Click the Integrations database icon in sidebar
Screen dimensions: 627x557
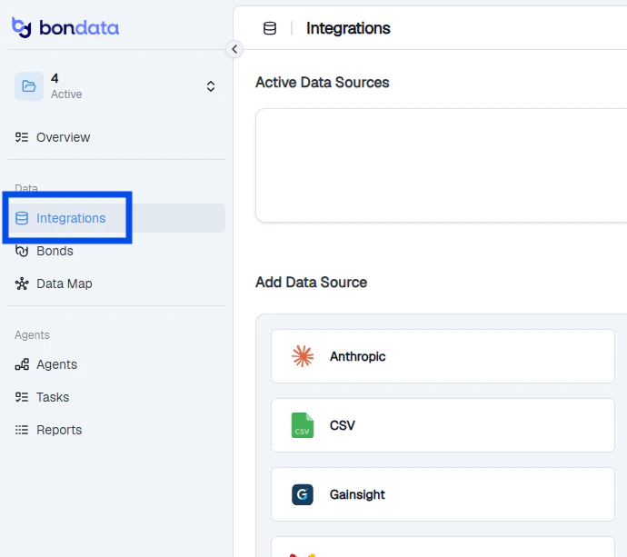pos(22,218)
